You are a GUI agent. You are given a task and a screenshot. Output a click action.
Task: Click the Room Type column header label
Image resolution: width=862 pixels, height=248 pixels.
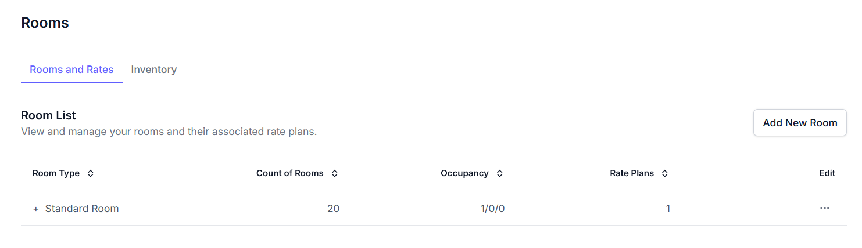[x=56, y=173]
